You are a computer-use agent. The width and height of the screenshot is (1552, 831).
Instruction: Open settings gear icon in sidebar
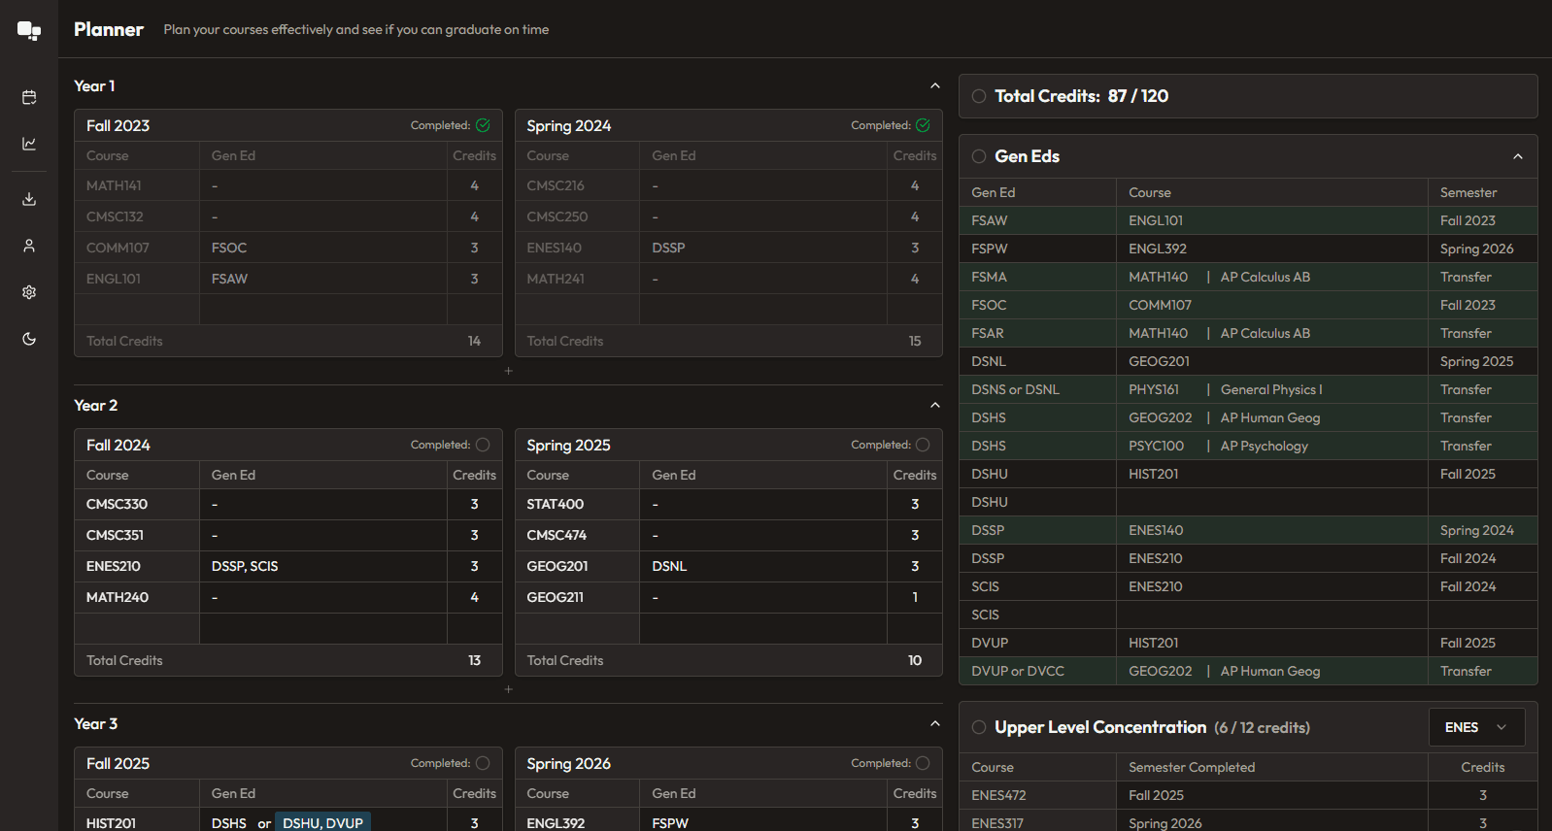point(29,292)
